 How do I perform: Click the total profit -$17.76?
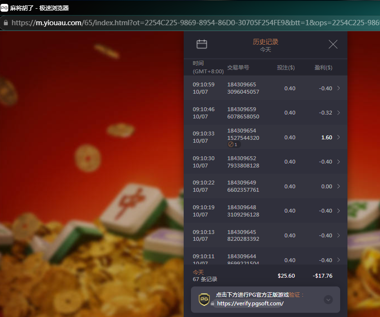click(x=323, y=276)
